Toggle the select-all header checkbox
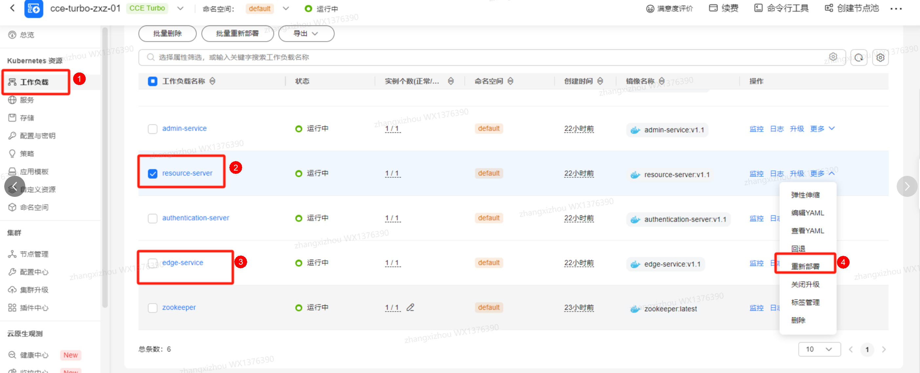 tap(153, 81)
